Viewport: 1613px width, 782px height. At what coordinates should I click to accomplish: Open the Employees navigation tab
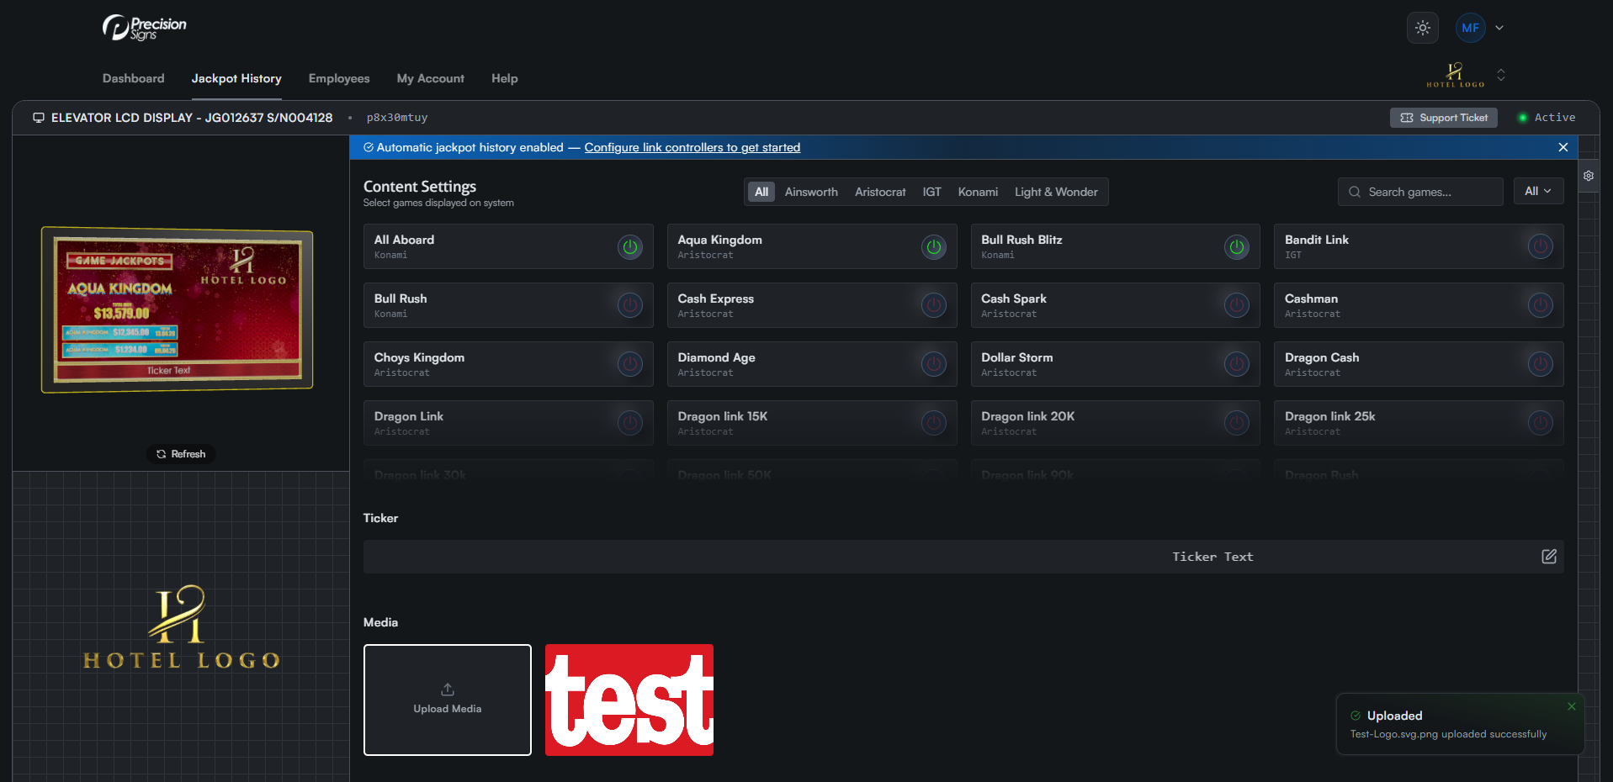click(338, 78)
